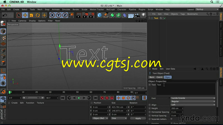223x125 pixels.
Task: Click Make Editable icon in left palette
Action: coord(3,23)
